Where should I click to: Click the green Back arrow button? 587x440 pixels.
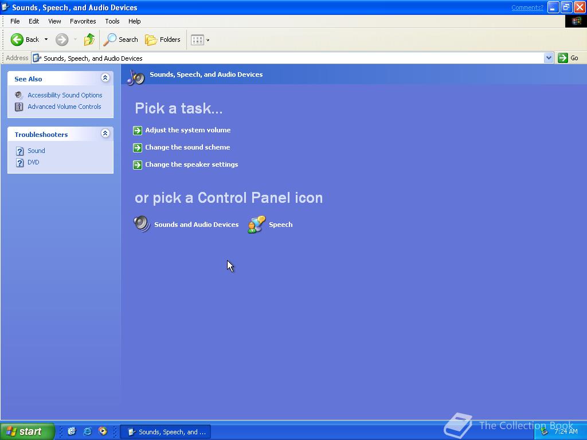coord(17,40)
